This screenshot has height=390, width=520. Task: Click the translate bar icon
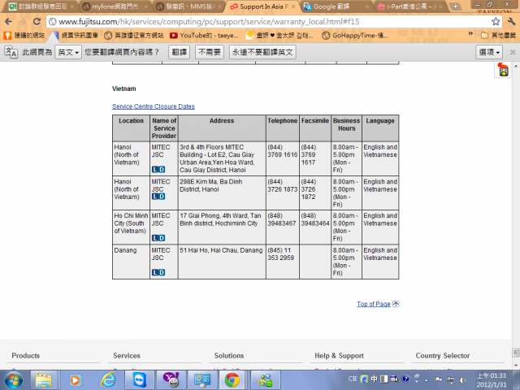pos(11,52)
